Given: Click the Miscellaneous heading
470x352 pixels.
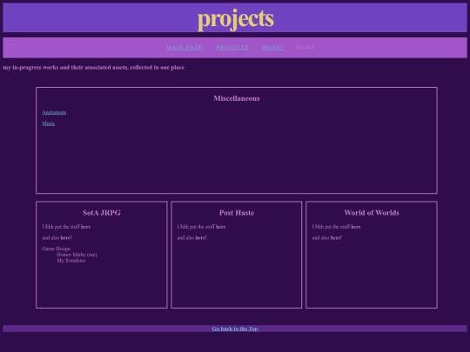Looking at the screenshot, I should coord(237,98).
